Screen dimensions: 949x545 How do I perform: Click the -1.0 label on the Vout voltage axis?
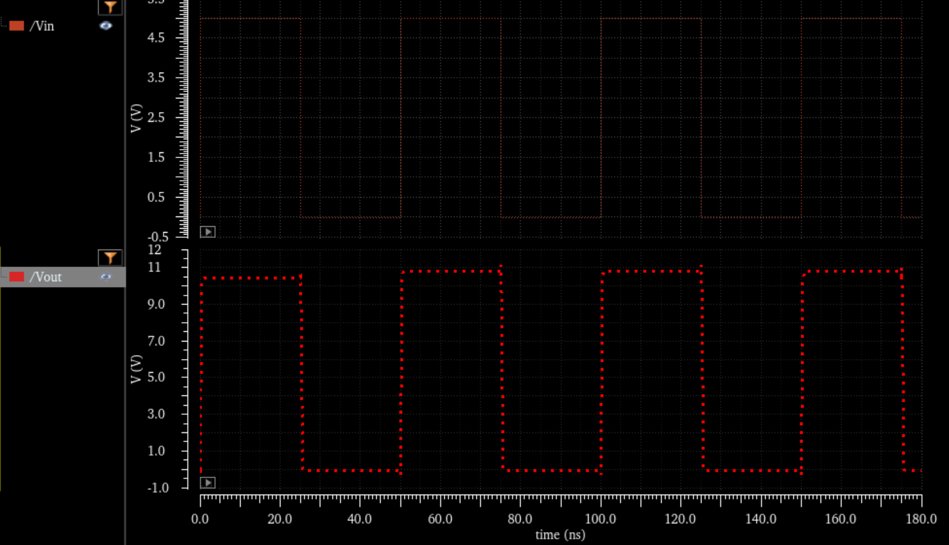point(158,488)
